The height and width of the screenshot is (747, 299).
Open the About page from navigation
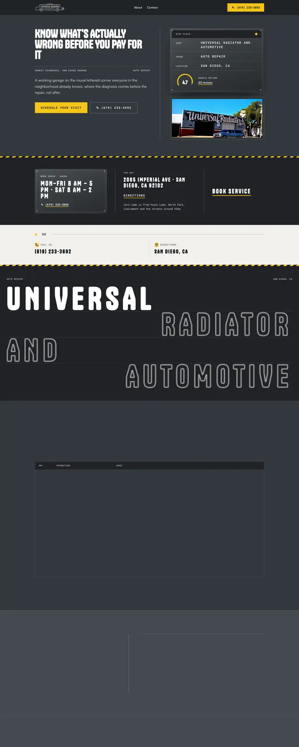click(138, 7)
